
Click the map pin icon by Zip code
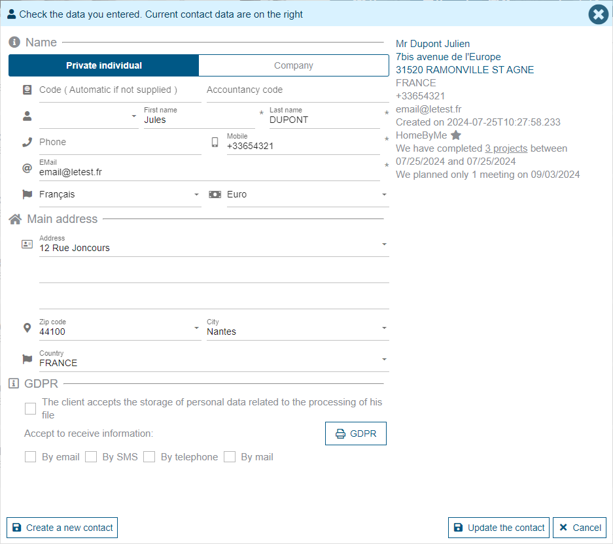(27, 328)
